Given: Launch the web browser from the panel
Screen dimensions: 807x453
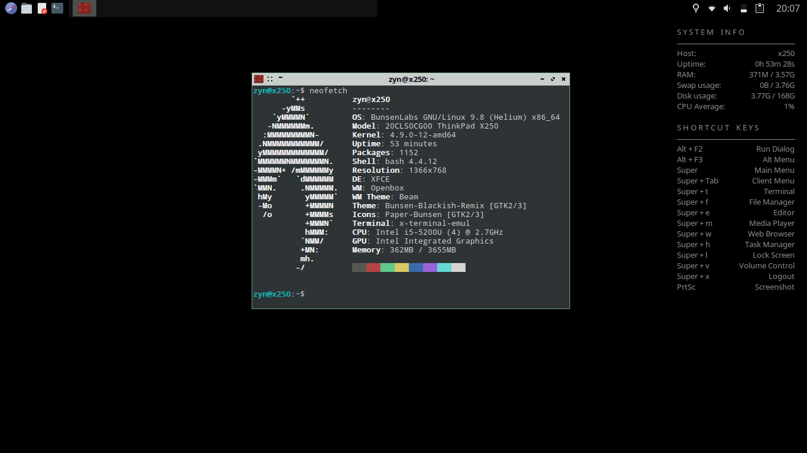Looking at the screenshot, I should click(11, 8).
